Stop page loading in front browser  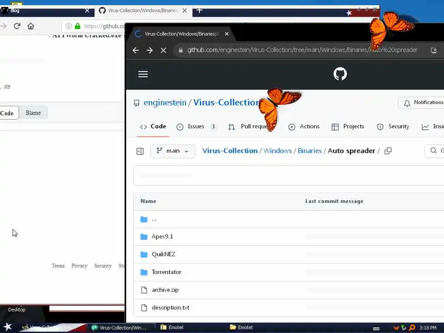[163, 50]
